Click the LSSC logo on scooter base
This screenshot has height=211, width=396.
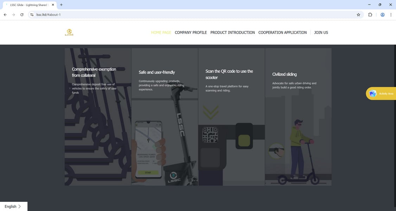(174, 177)
